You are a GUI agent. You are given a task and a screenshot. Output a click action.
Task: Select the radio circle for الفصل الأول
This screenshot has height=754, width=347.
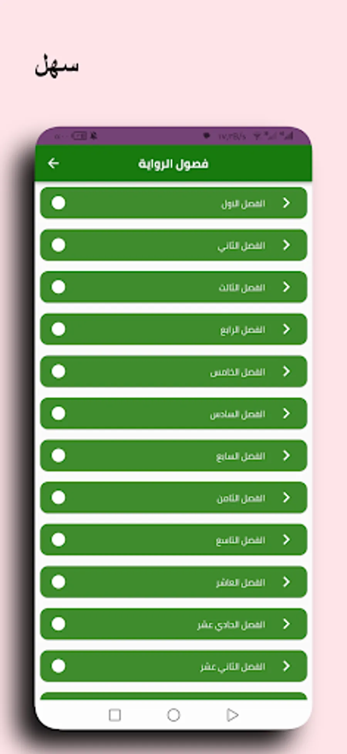[x=58, y=203]
